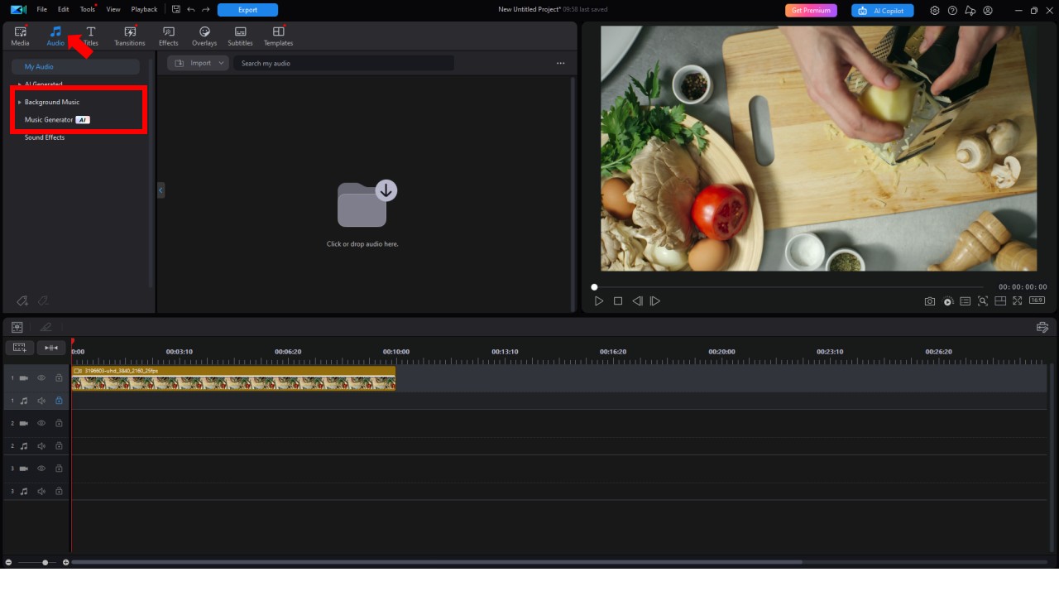Click the Get Premium button

point(811,11)
